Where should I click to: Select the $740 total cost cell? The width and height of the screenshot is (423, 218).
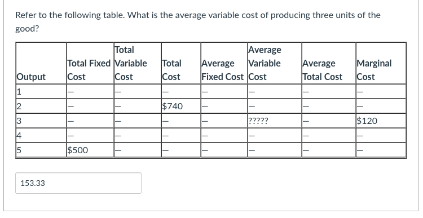click(x=181, y=106)
